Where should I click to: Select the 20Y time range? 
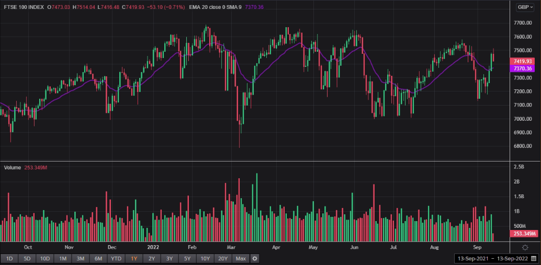tap(223, 258)
